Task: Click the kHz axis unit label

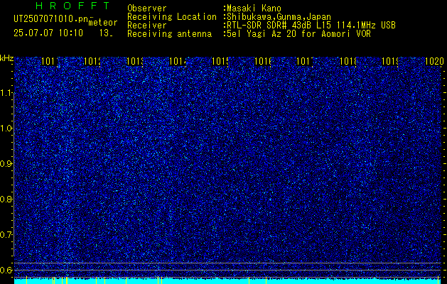Action: pyautogui.click(x=6, y=59)
